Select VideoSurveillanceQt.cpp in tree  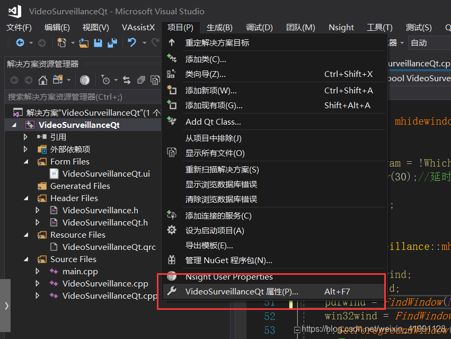pyautogui.click(x=110, y=296)
